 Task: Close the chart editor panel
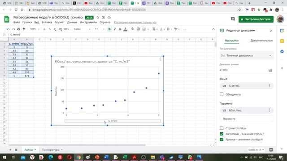click(271, 31)
